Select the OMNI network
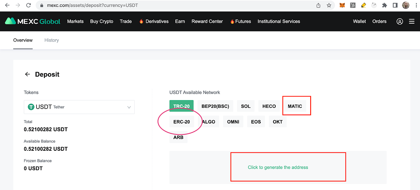420x190 pixels. (x=233, y=122)
